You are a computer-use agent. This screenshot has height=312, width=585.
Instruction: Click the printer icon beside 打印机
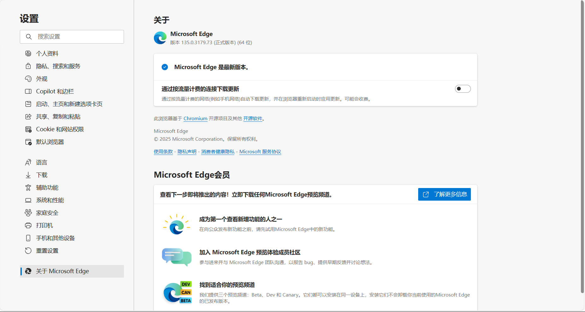28,225
